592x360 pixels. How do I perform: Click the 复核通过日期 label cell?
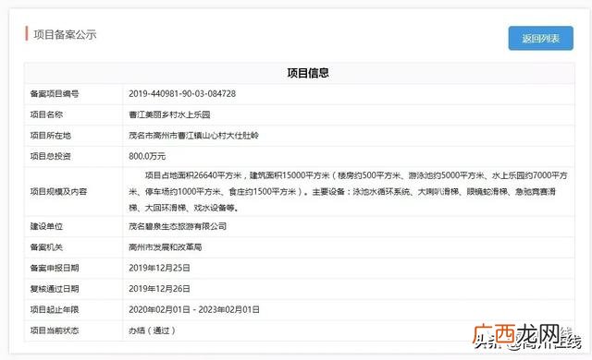[x=73, y=289]
